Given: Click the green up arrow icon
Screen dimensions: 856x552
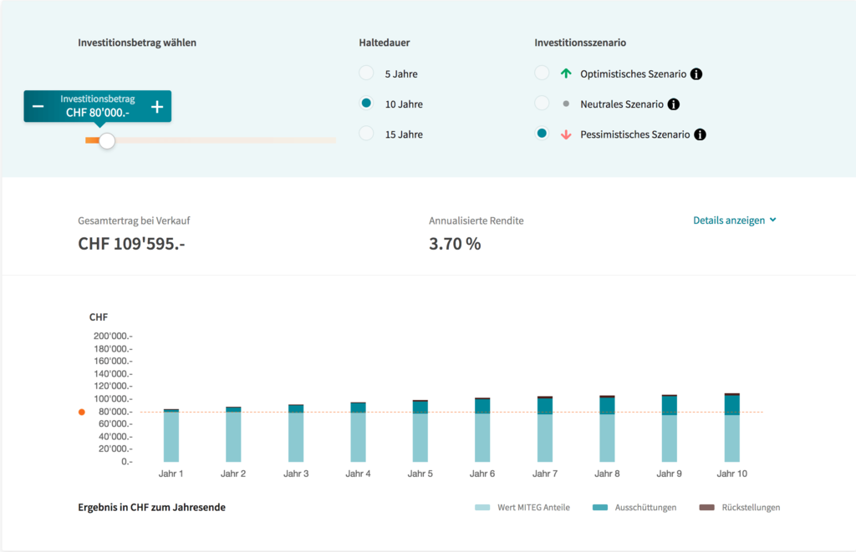Looking at the screenshot, I should point(566,74).
